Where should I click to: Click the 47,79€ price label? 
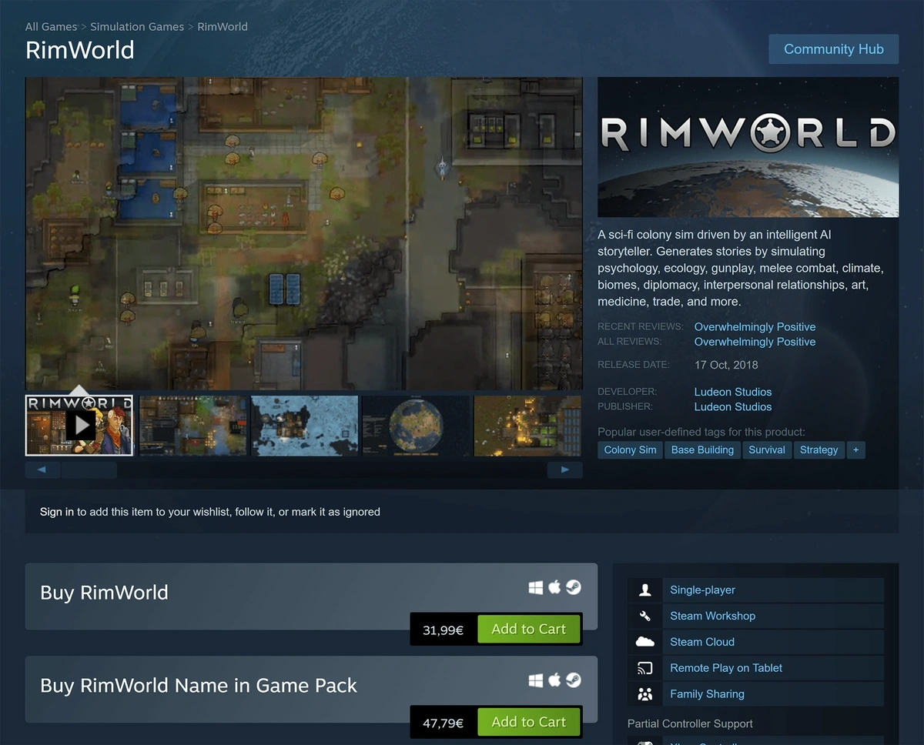click(443, 723)
